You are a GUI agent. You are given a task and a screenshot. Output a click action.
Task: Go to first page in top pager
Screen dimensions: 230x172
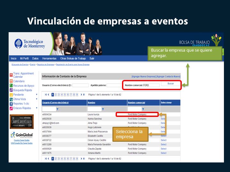(46, 95)
